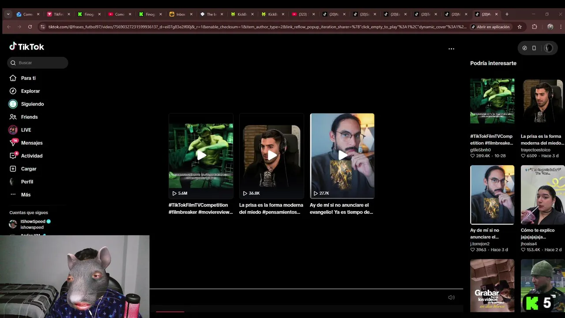Toggle the video volume speaker icon
The width and height of the screenshot is (565, 318).
pyautogui.click(x=451, y=297)
